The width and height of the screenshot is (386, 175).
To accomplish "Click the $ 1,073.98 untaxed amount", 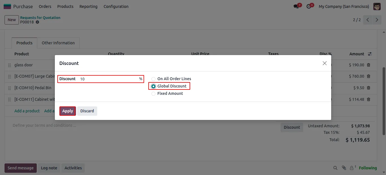I will click(x=360, y=126).
